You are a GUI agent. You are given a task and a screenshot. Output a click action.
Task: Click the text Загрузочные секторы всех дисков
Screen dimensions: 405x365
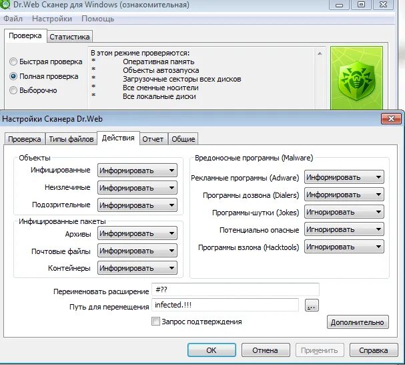[x=182, y=79]
